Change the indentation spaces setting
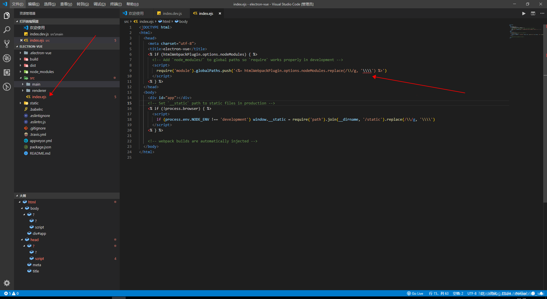This screenshot has height=299, width=547. click(x=458, y=293)
